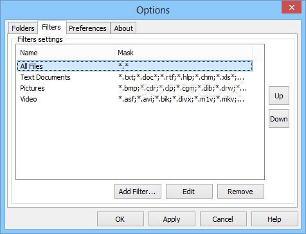Select the All Files filter row
This screenshot has width=306, height=234.
tap(134, 66)
